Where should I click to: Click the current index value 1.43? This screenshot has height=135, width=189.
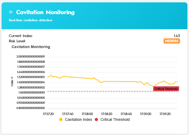177,36
